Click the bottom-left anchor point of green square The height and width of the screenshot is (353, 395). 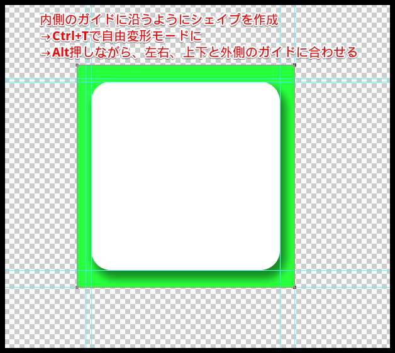(x=77, y=287)
